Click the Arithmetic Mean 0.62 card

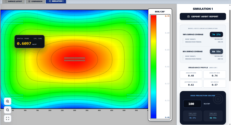tap(191, 84)
